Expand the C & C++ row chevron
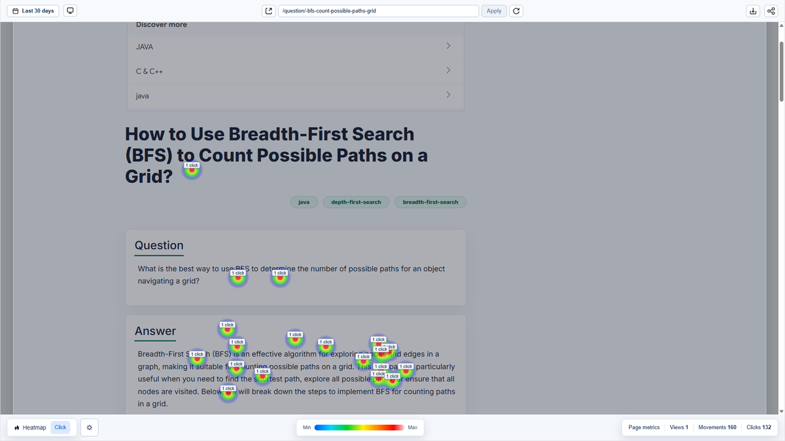 pyautogui.click(x=448, y=70)
